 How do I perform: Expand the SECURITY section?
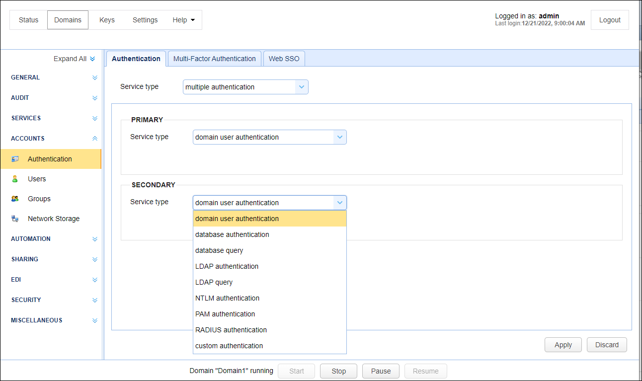click(95, 300)
